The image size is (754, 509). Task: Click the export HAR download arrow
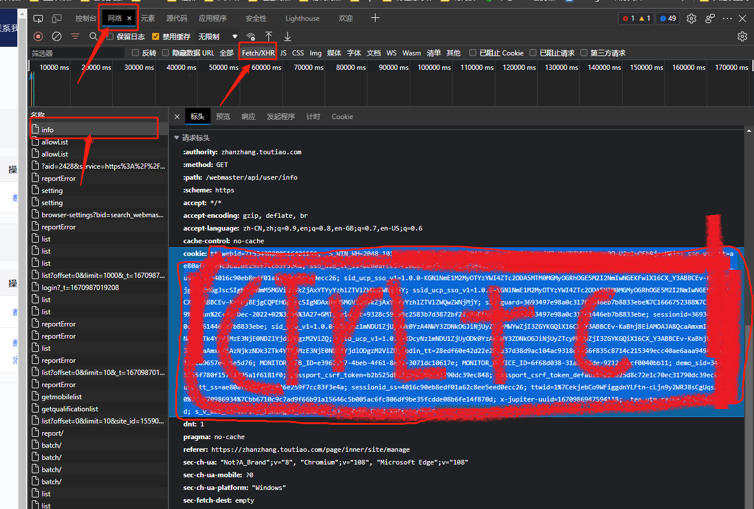(x=287, y=36)
